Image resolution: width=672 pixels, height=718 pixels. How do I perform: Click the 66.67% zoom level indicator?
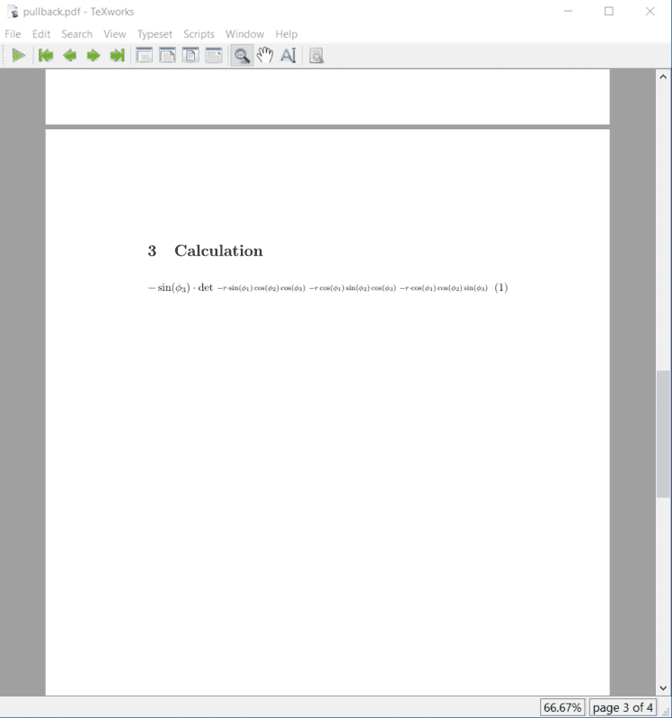pyautogui.click(x=562, y=707)
